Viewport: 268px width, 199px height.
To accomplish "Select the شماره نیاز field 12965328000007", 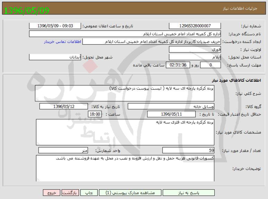I will [195, 26].
